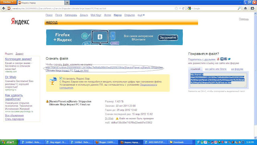Click the system tray clock
Viewport: 257px width, 145px height.
pyautogui.click(x=250, y=142)
